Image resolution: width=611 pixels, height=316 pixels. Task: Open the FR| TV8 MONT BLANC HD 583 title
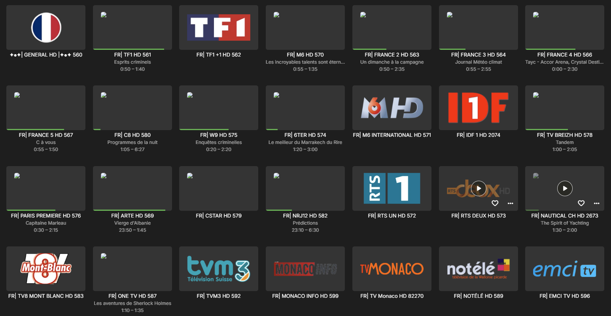[46, 296]
